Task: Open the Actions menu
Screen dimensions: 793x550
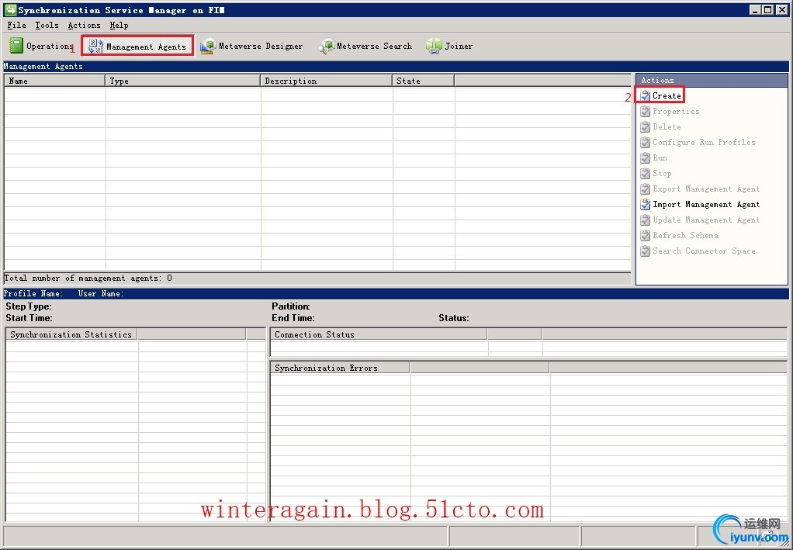Action: tap(84, 26)
